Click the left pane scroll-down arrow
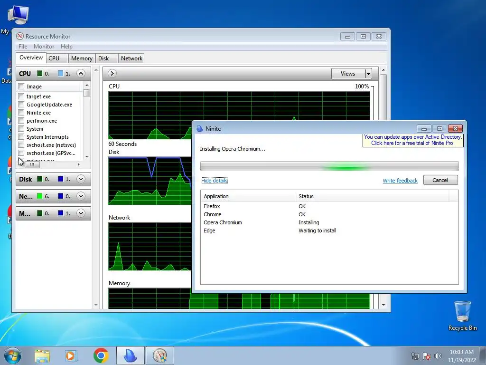Screen dimensions: 486x365 tap(96, 305)
